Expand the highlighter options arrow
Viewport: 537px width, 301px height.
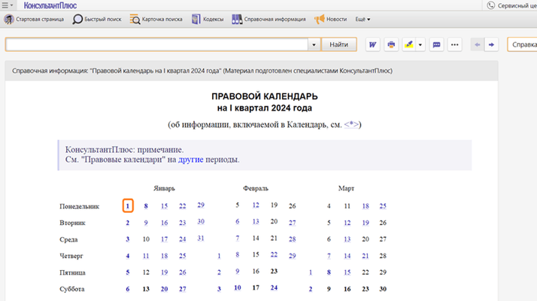coord(420,45)
